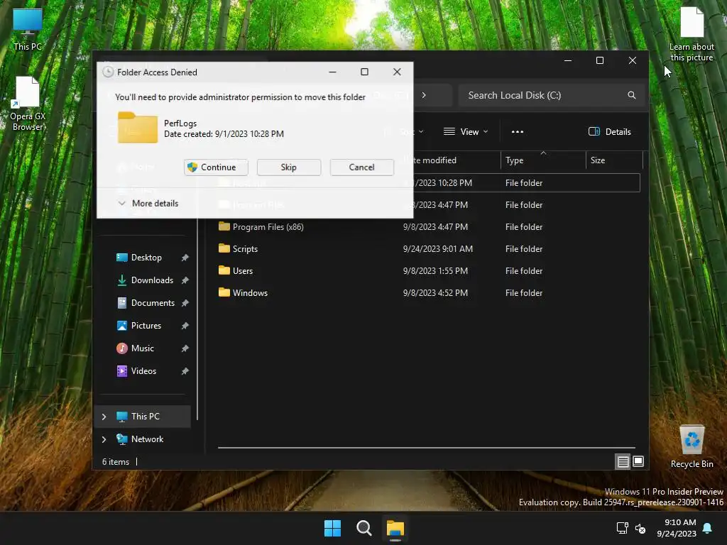Image resolution: width=727 pixels, height=545 pixels.
Task: Expand More details in the dialog
Action: (148, 204)
